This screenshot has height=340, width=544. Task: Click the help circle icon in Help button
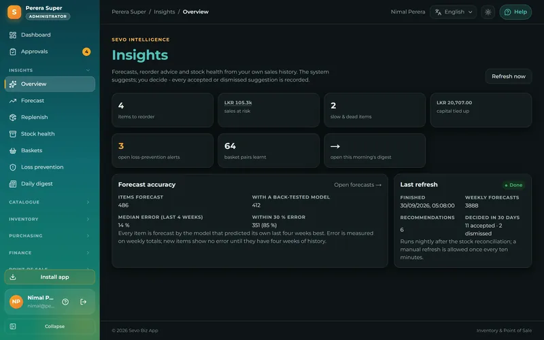(x=507, y=12)
